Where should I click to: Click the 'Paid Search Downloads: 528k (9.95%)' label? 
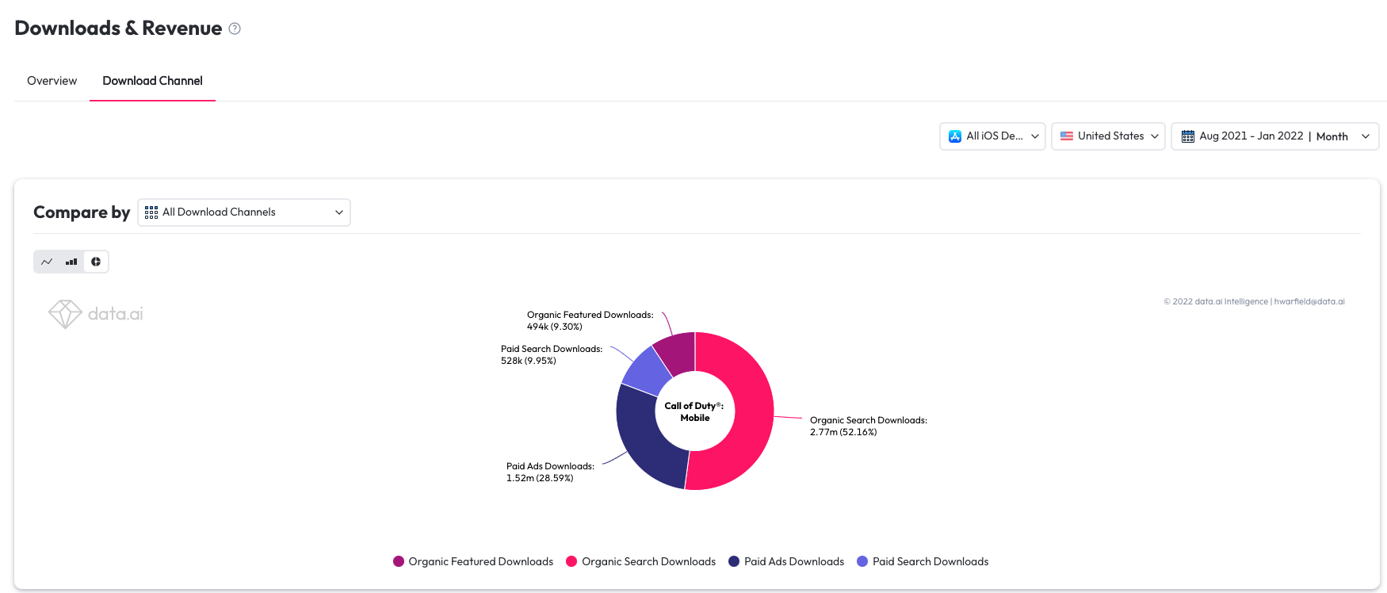tap(552, 355)
